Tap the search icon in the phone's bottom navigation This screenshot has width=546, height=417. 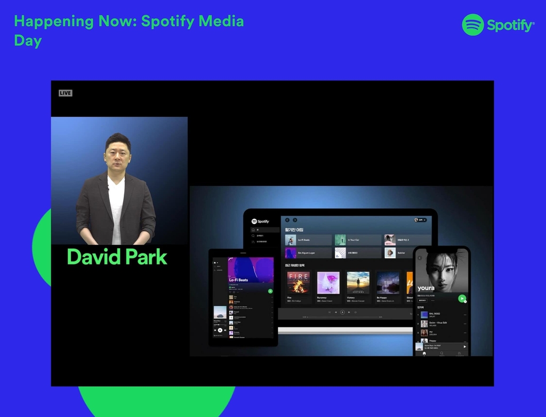pyautogui.click(x=441, y=353)
